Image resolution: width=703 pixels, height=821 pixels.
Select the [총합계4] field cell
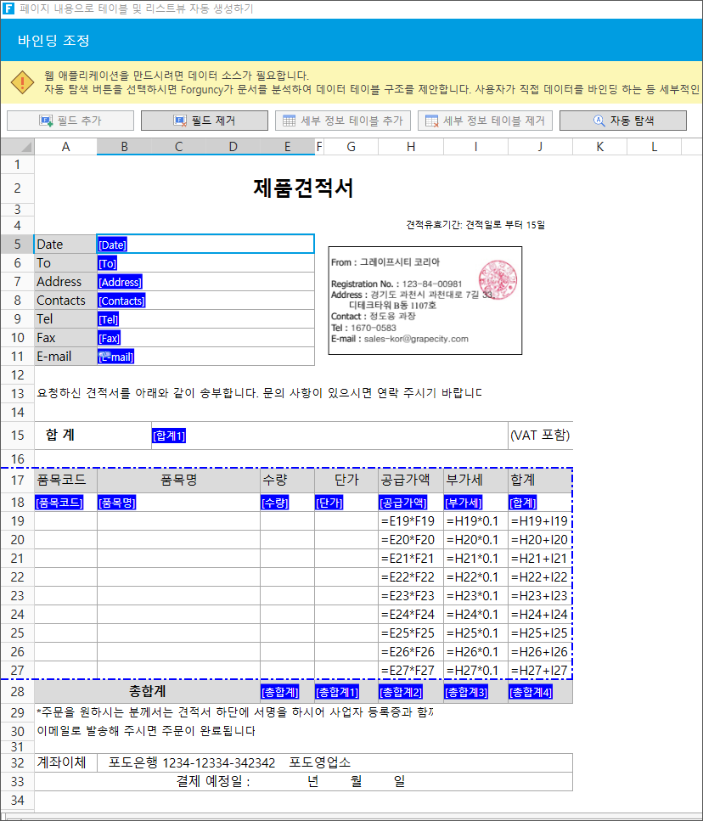(531, 692)
